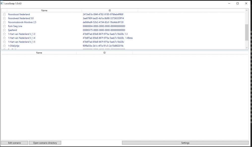Star 't Hart van Nederland V_1.3
252x147 pixels.
[4, 34]
